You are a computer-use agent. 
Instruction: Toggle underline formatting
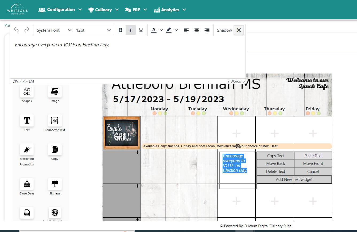[141, 30]
